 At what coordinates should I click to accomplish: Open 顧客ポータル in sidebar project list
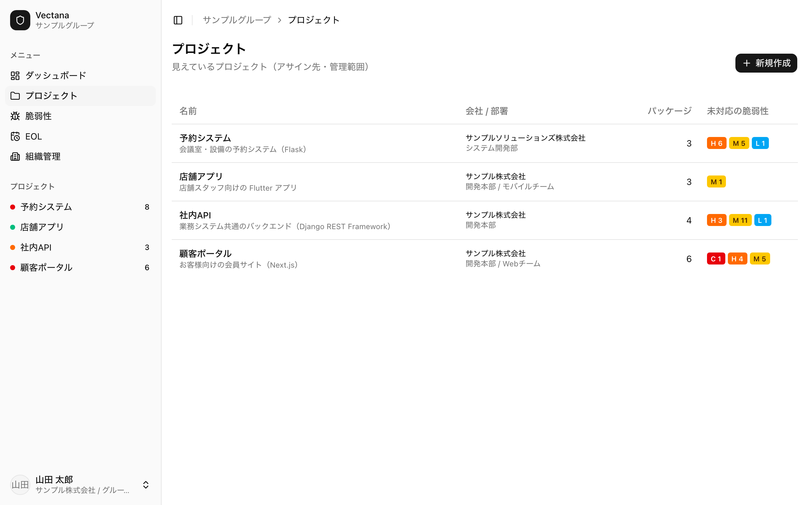tap(80, 268)
